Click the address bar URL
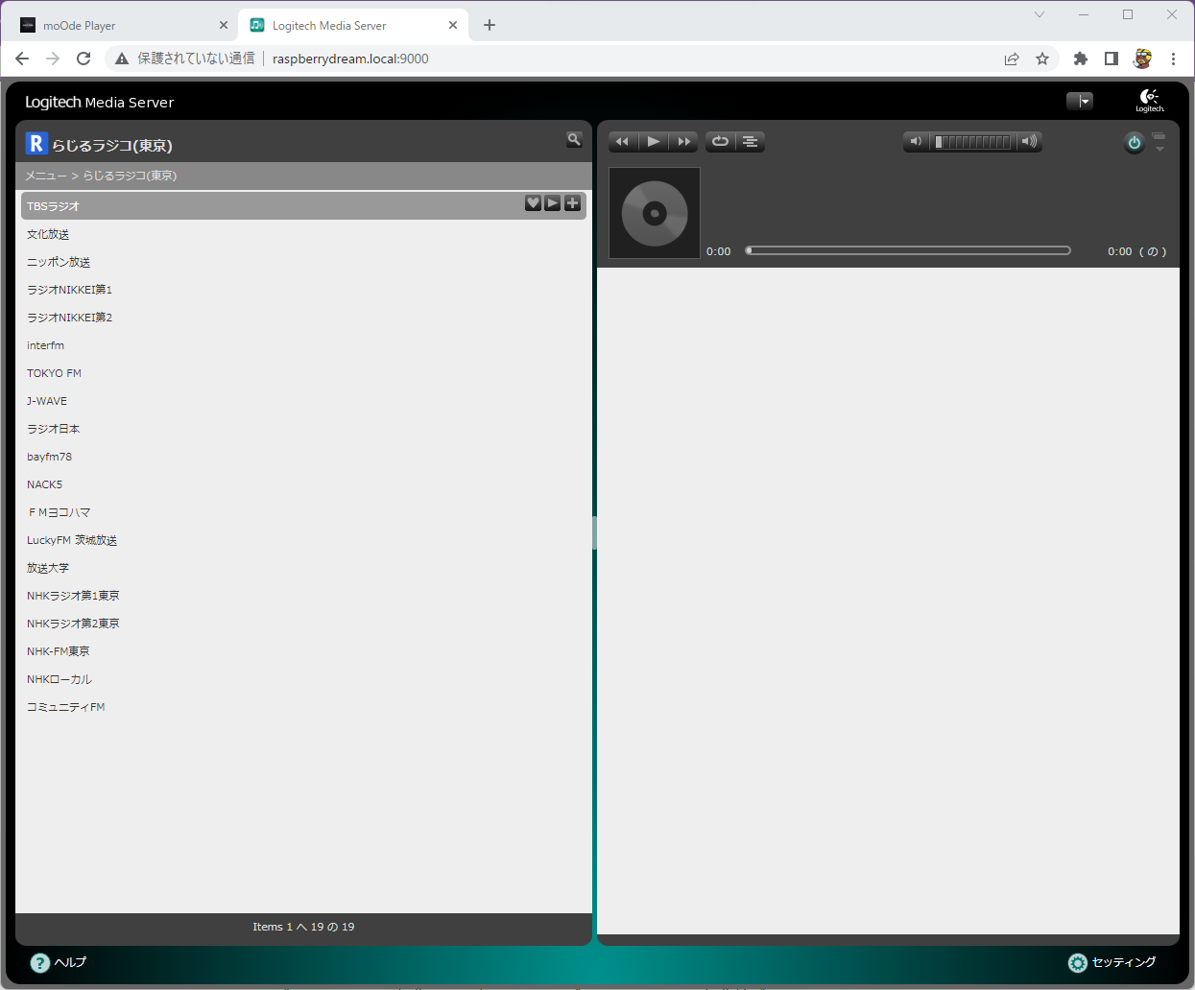Screen dimensions: 1195x990 pos(350,59)
